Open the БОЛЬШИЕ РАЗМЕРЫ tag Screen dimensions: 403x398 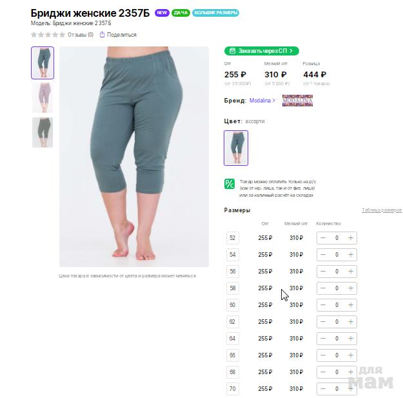(x=215, y=13)
